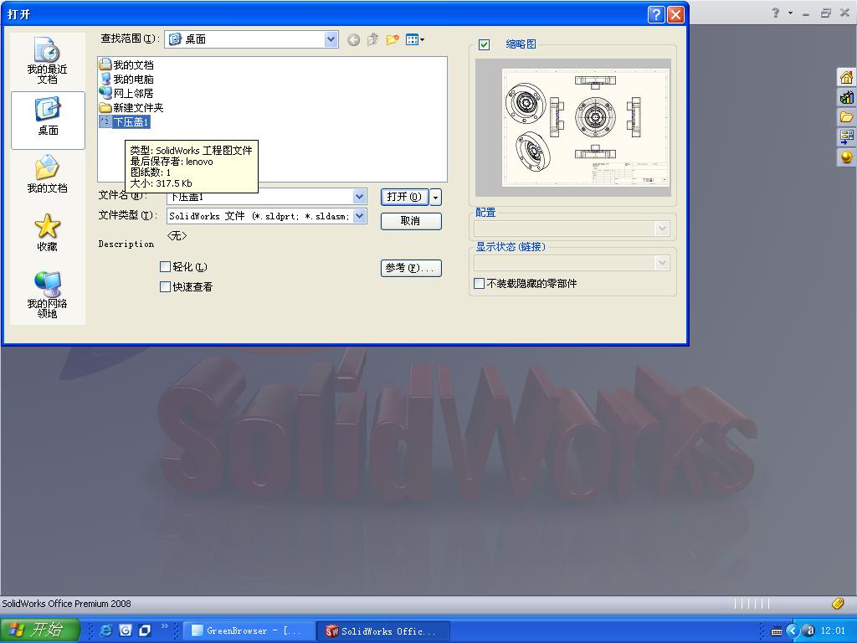Expand the 查找范围 look-in dropdown
Screen dimensions: 857x643
[x=330, y=39]
